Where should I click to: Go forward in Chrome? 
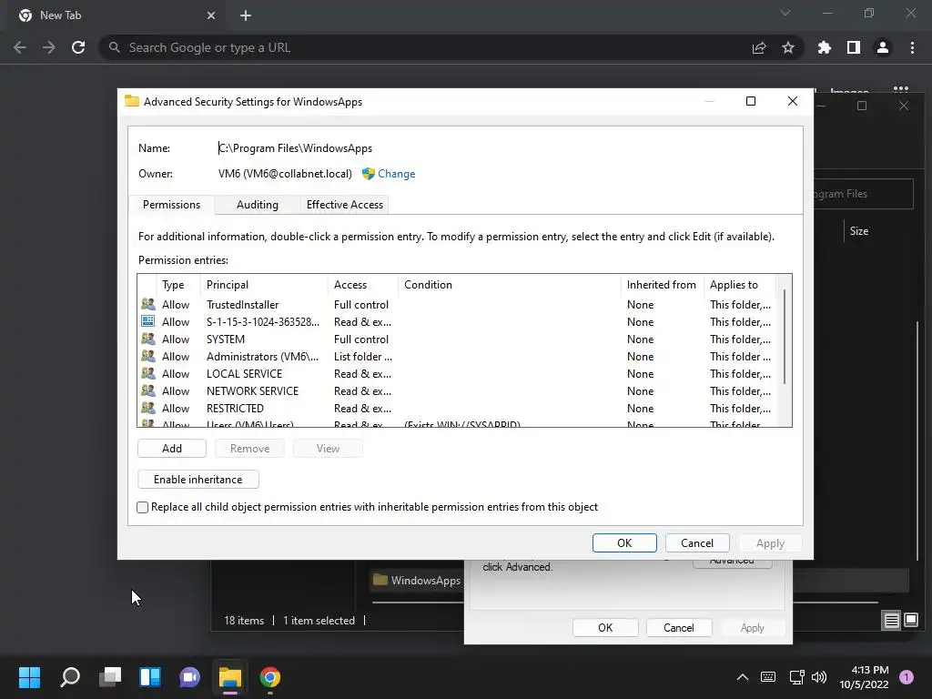pyautogui.click(x=49, y=47)
